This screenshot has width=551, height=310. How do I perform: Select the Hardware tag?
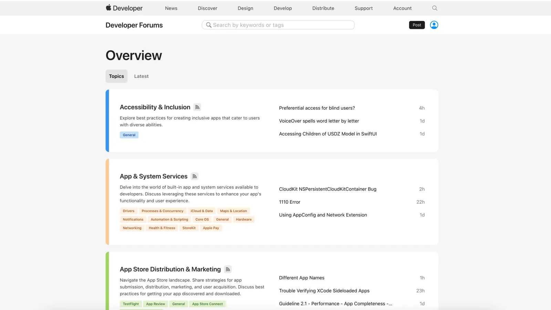[x=244, y=219]
